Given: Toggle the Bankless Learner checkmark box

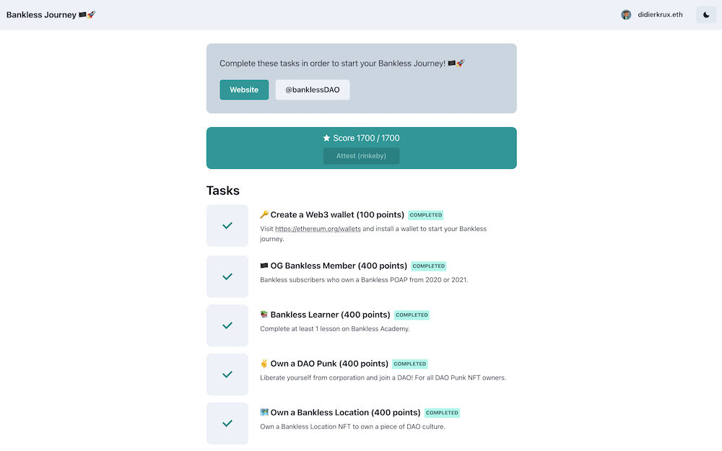Looking at the screenshot, I should (x=227, y=325).
